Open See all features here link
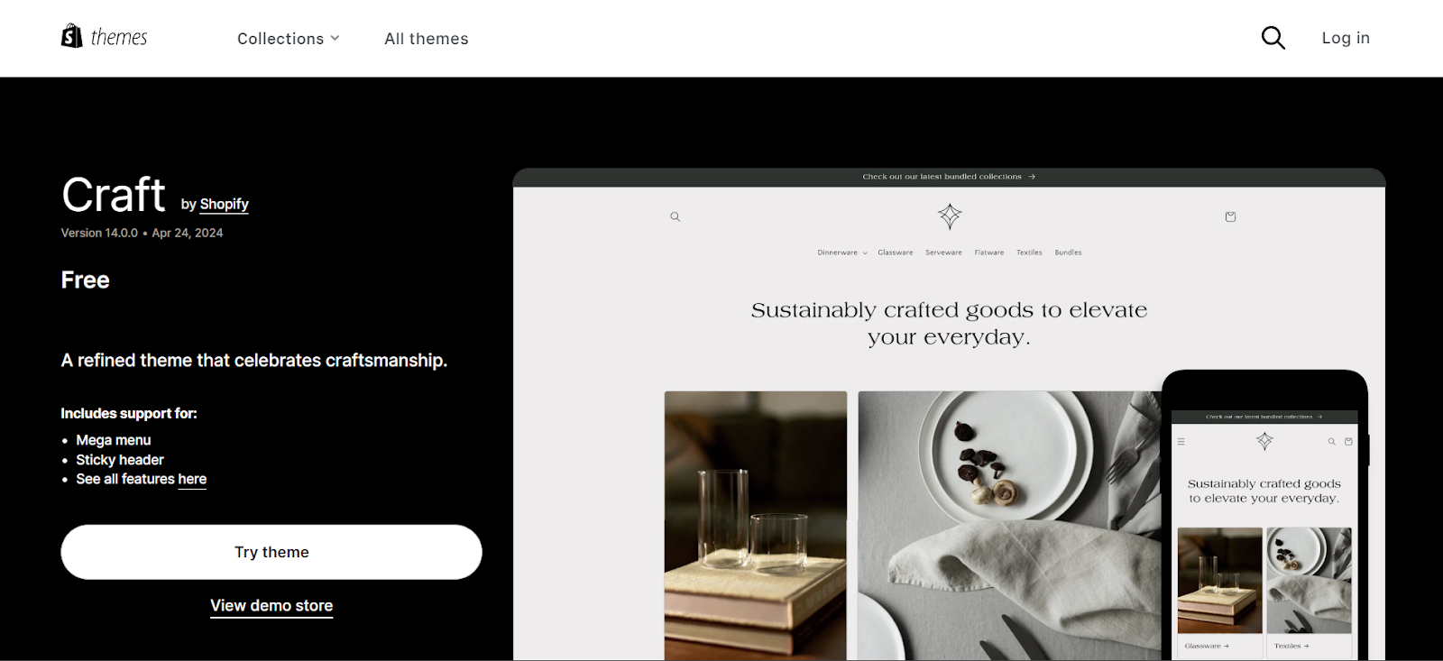This screenshot has height=661, width=1443. [142, 479]
